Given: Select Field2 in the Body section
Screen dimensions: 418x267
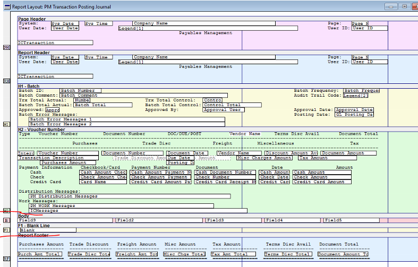Looking at the screenshot, I should coord(159,220).
